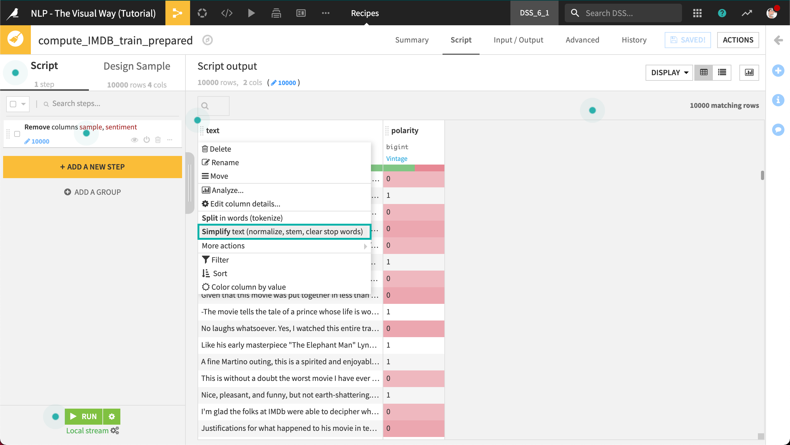Open the dashboard panel icon

(x=301, y=13)
